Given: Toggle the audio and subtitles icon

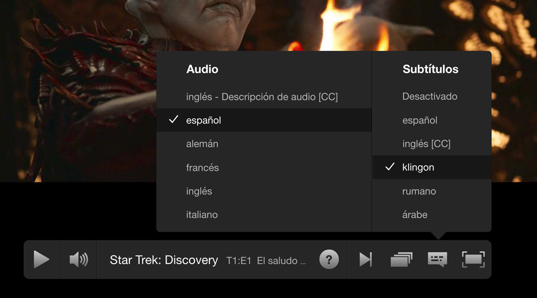Looking at the screenshot, I should click(437, 259).
